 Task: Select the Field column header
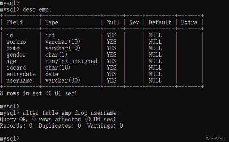(14, 22)
